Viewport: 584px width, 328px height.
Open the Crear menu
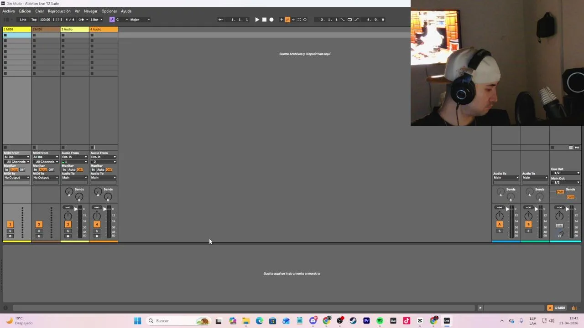point(40,11)
